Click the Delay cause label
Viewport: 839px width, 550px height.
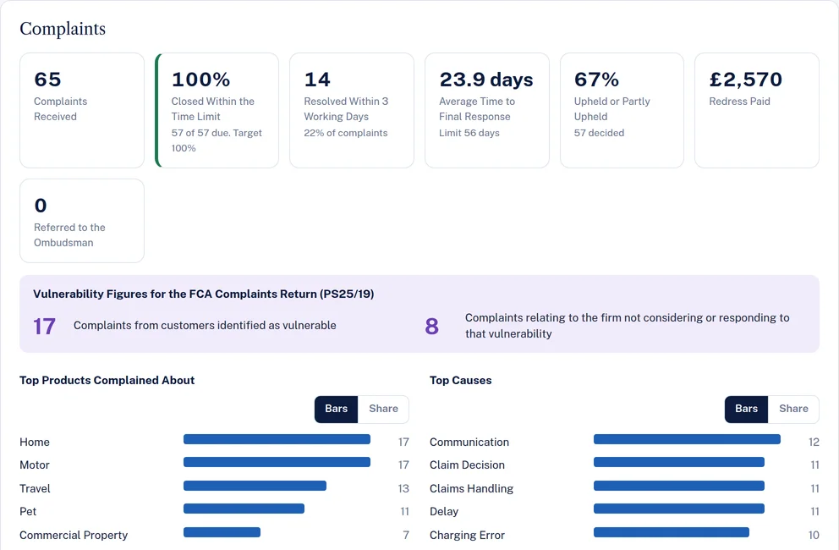click(444, 512)
